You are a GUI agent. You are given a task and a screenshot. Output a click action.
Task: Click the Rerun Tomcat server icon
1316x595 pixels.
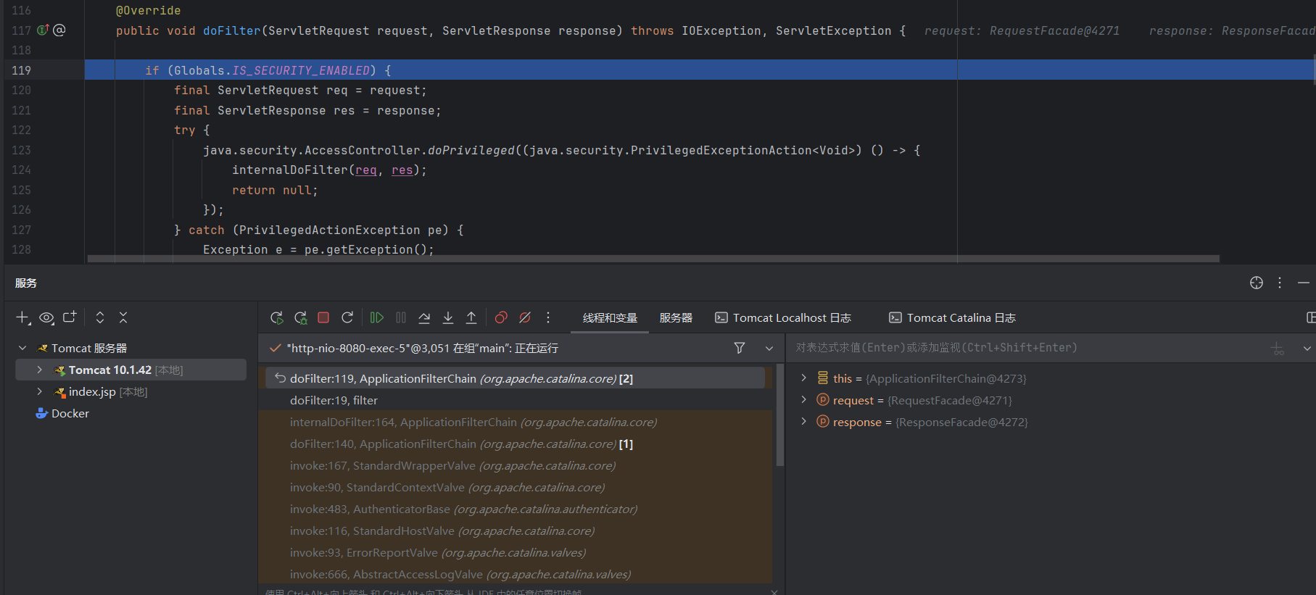click(276, 317)
